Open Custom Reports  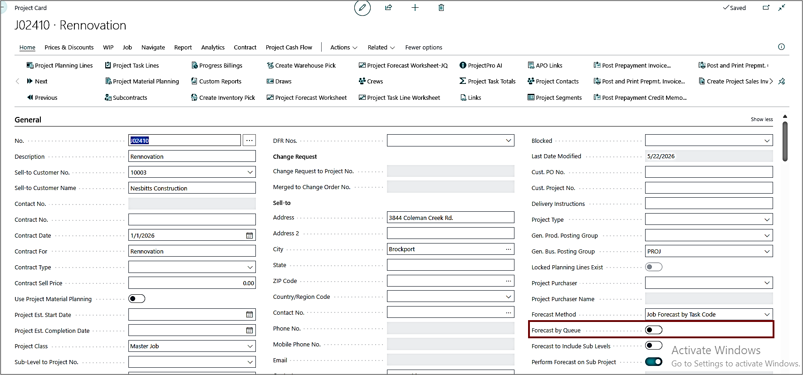[216, 81]
